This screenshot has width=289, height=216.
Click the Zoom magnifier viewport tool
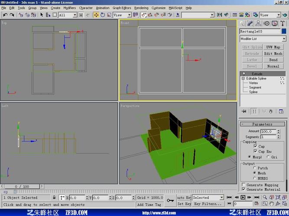[x=264, y=197]
